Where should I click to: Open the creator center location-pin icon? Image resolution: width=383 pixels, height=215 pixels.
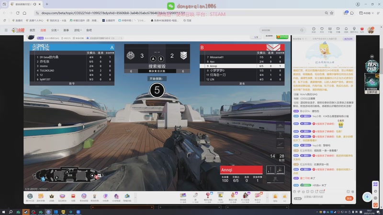pyautogui.click(x=354, y=30)
